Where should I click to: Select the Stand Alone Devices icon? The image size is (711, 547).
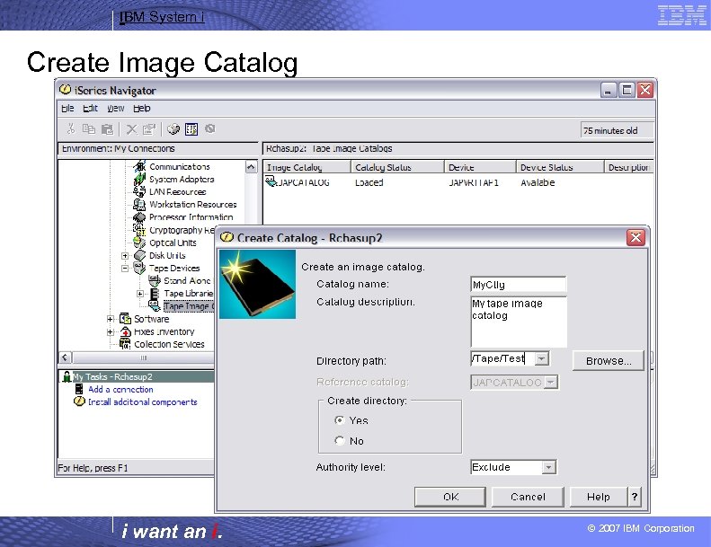[155, 280]
